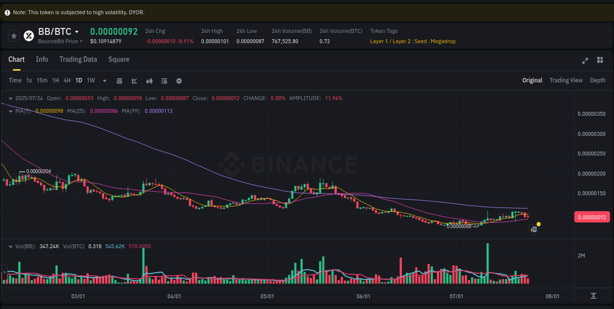Select the line chart style icon
Image resolution: width=614 pixels, height=309 pixels.
coord(134,80)
